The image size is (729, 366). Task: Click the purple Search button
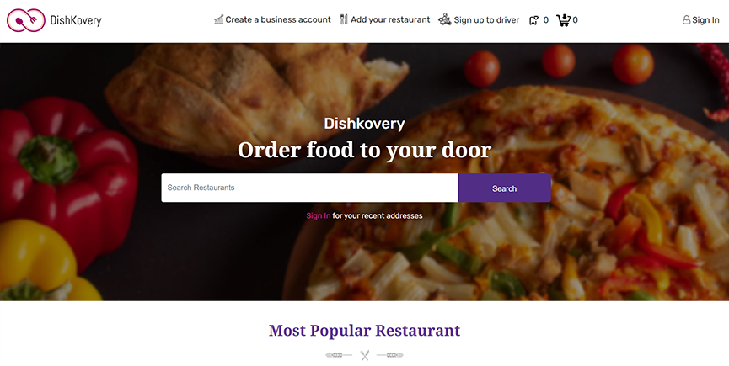coord(505,188)
